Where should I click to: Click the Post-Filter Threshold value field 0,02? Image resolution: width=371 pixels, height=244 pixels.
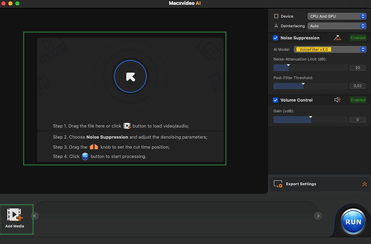coord(358,86)
